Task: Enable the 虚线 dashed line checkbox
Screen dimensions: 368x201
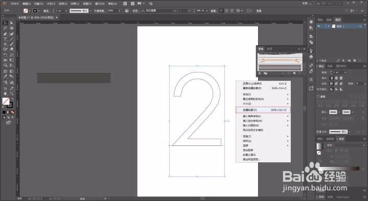Action: click(x=318, y=96)
